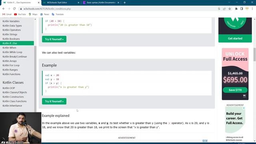Close the W3Schools Tryit Editor tab

tap(78, 3)
